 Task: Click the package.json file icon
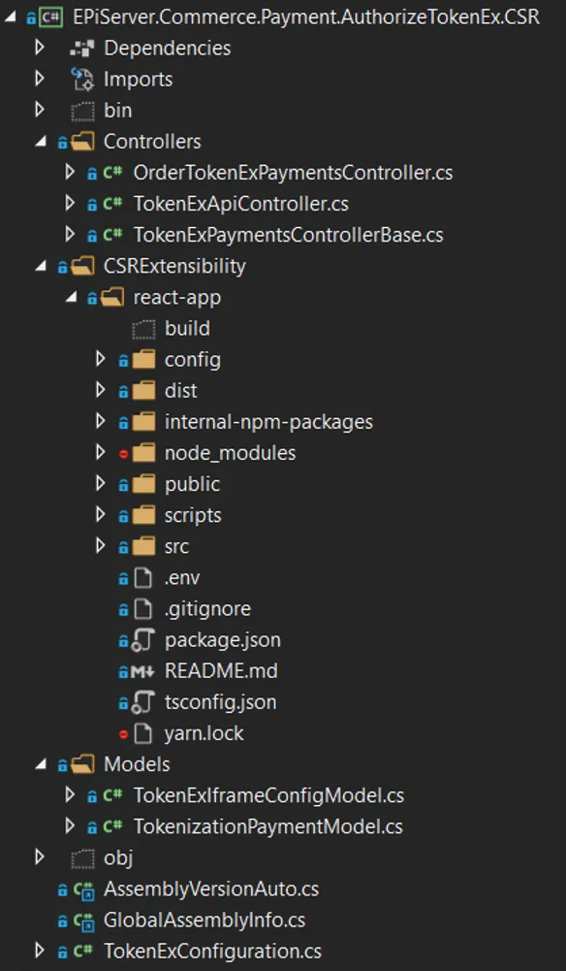(142, 640)
